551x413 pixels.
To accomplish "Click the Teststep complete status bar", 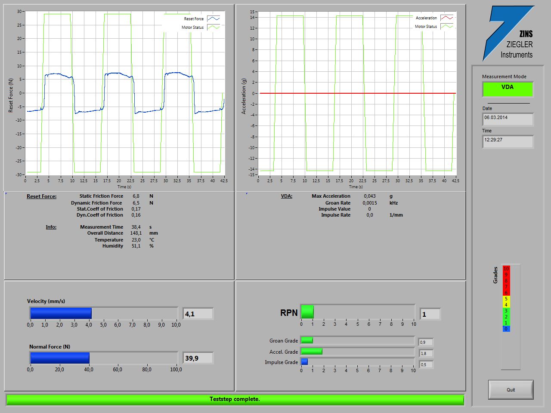I will click(235, 399).
